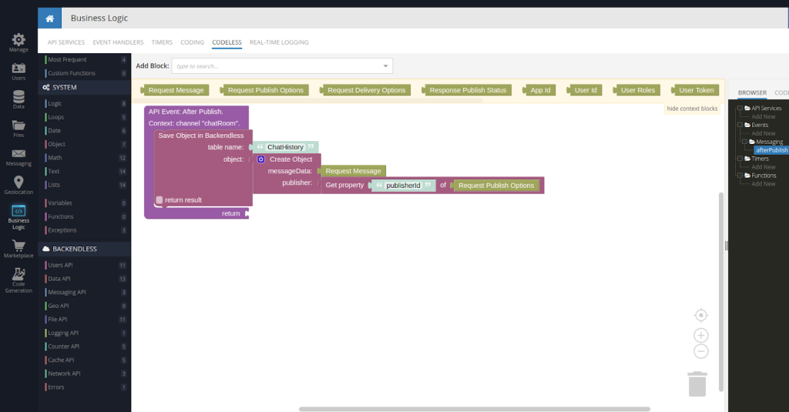The width and height of the screenshot is (789, 412).
Task: Open the Loops block category
Action: pos(85,117)
